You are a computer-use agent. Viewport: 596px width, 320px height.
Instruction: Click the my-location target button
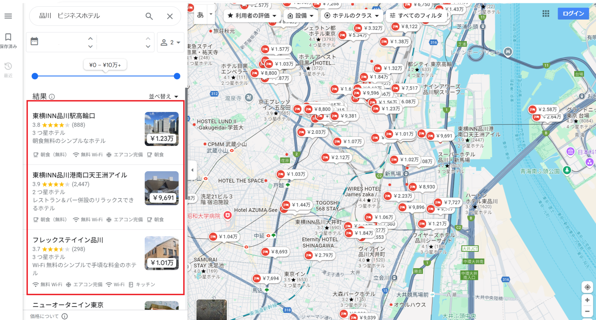[587, 287]
